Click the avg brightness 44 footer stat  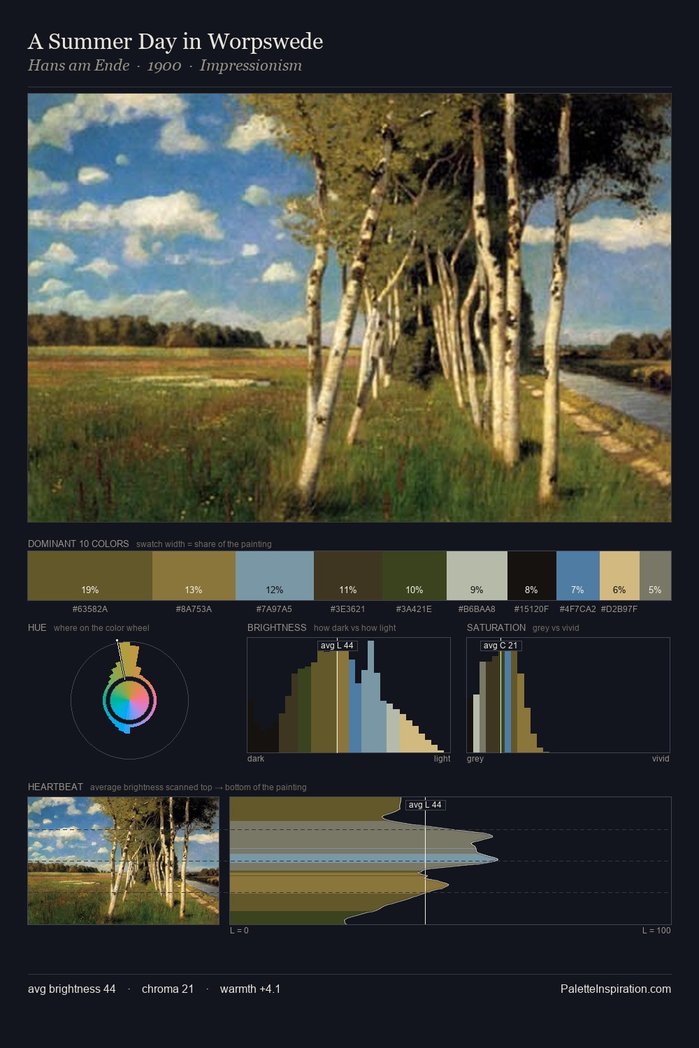click(72, 989)
